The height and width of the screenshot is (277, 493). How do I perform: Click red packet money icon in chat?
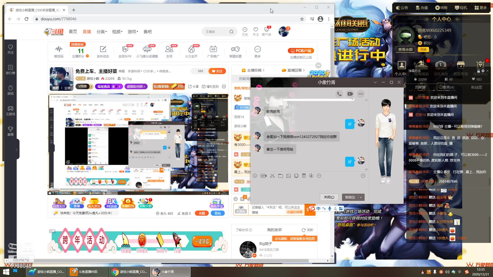tap(304, 176)
